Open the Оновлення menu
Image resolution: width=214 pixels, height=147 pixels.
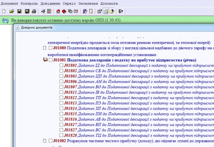pos(88,4)
